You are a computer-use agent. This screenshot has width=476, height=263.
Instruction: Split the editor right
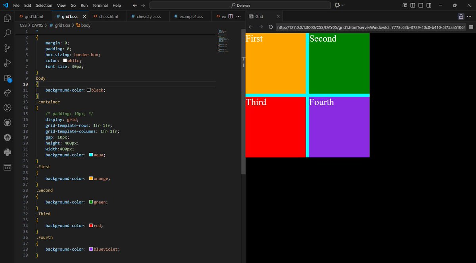coord(230,17)
